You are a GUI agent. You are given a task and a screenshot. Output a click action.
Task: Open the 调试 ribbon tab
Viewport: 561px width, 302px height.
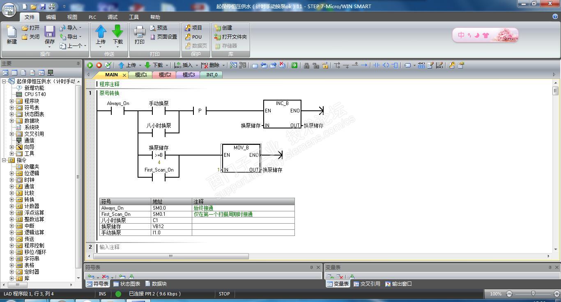113,17
